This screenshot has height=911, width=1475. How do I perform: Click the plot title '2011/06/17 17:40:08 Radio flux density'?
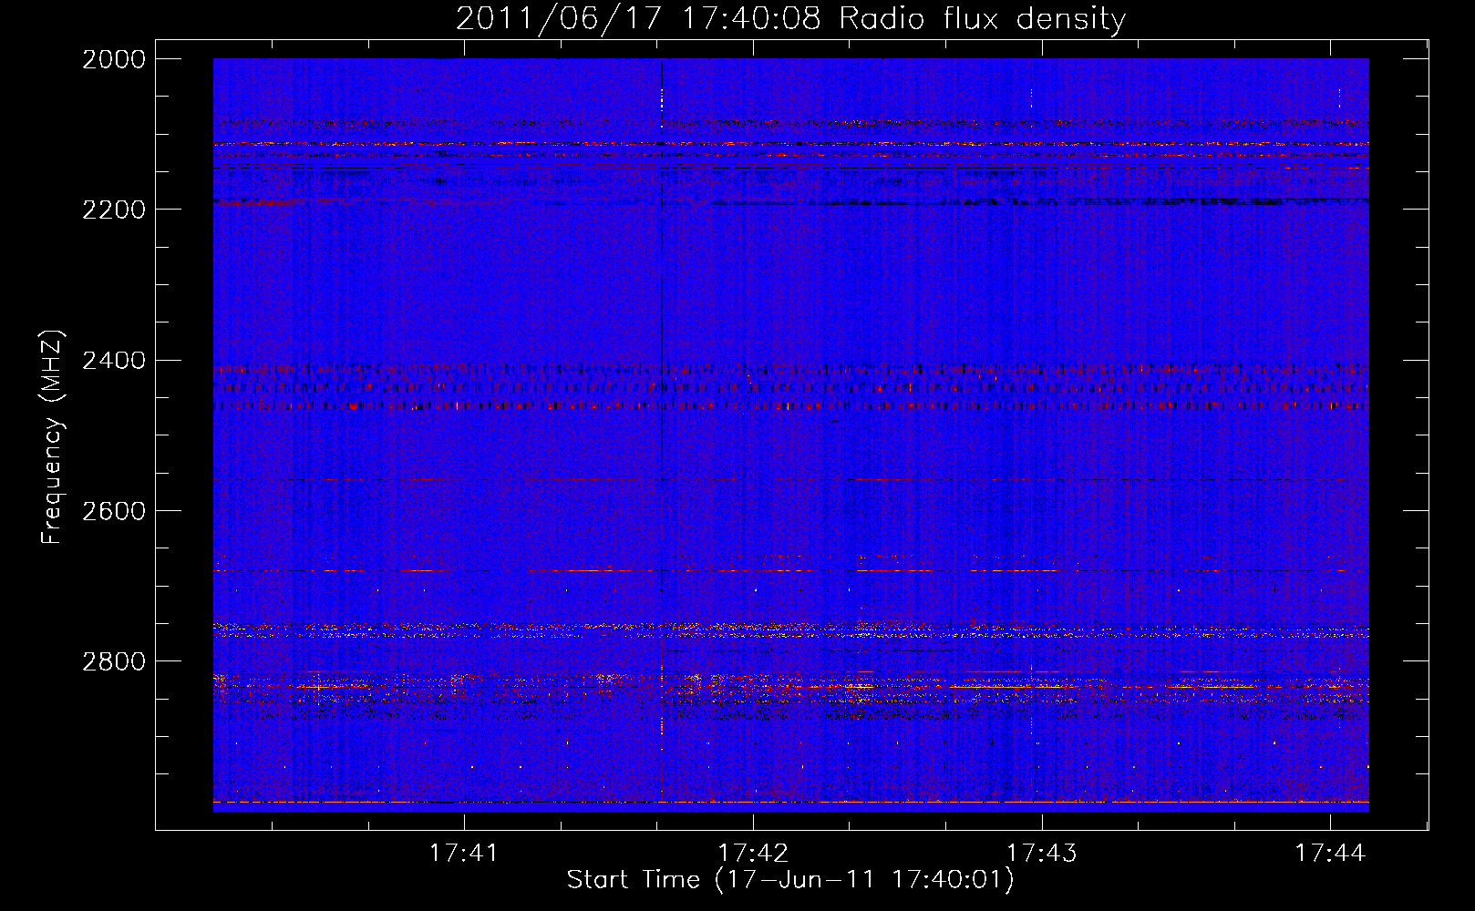(790, 18)
